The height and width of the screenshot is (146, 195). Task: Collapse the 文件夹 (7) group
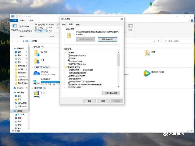(32, 47)
